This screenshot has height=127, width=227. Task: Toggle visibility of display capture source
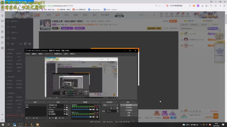point(65,114)
